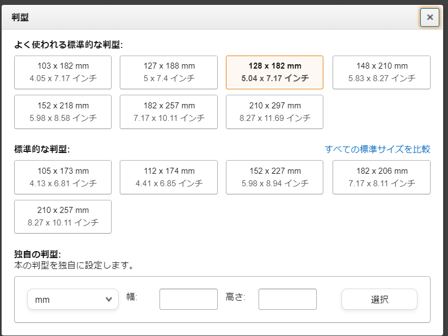Close the 判型 dialog with the X icon
448x336 pixels.
429,17
